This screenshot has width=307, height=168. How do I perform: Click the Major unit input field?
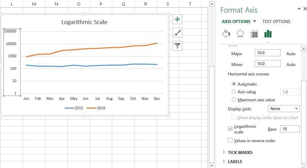tap(268, 53)
